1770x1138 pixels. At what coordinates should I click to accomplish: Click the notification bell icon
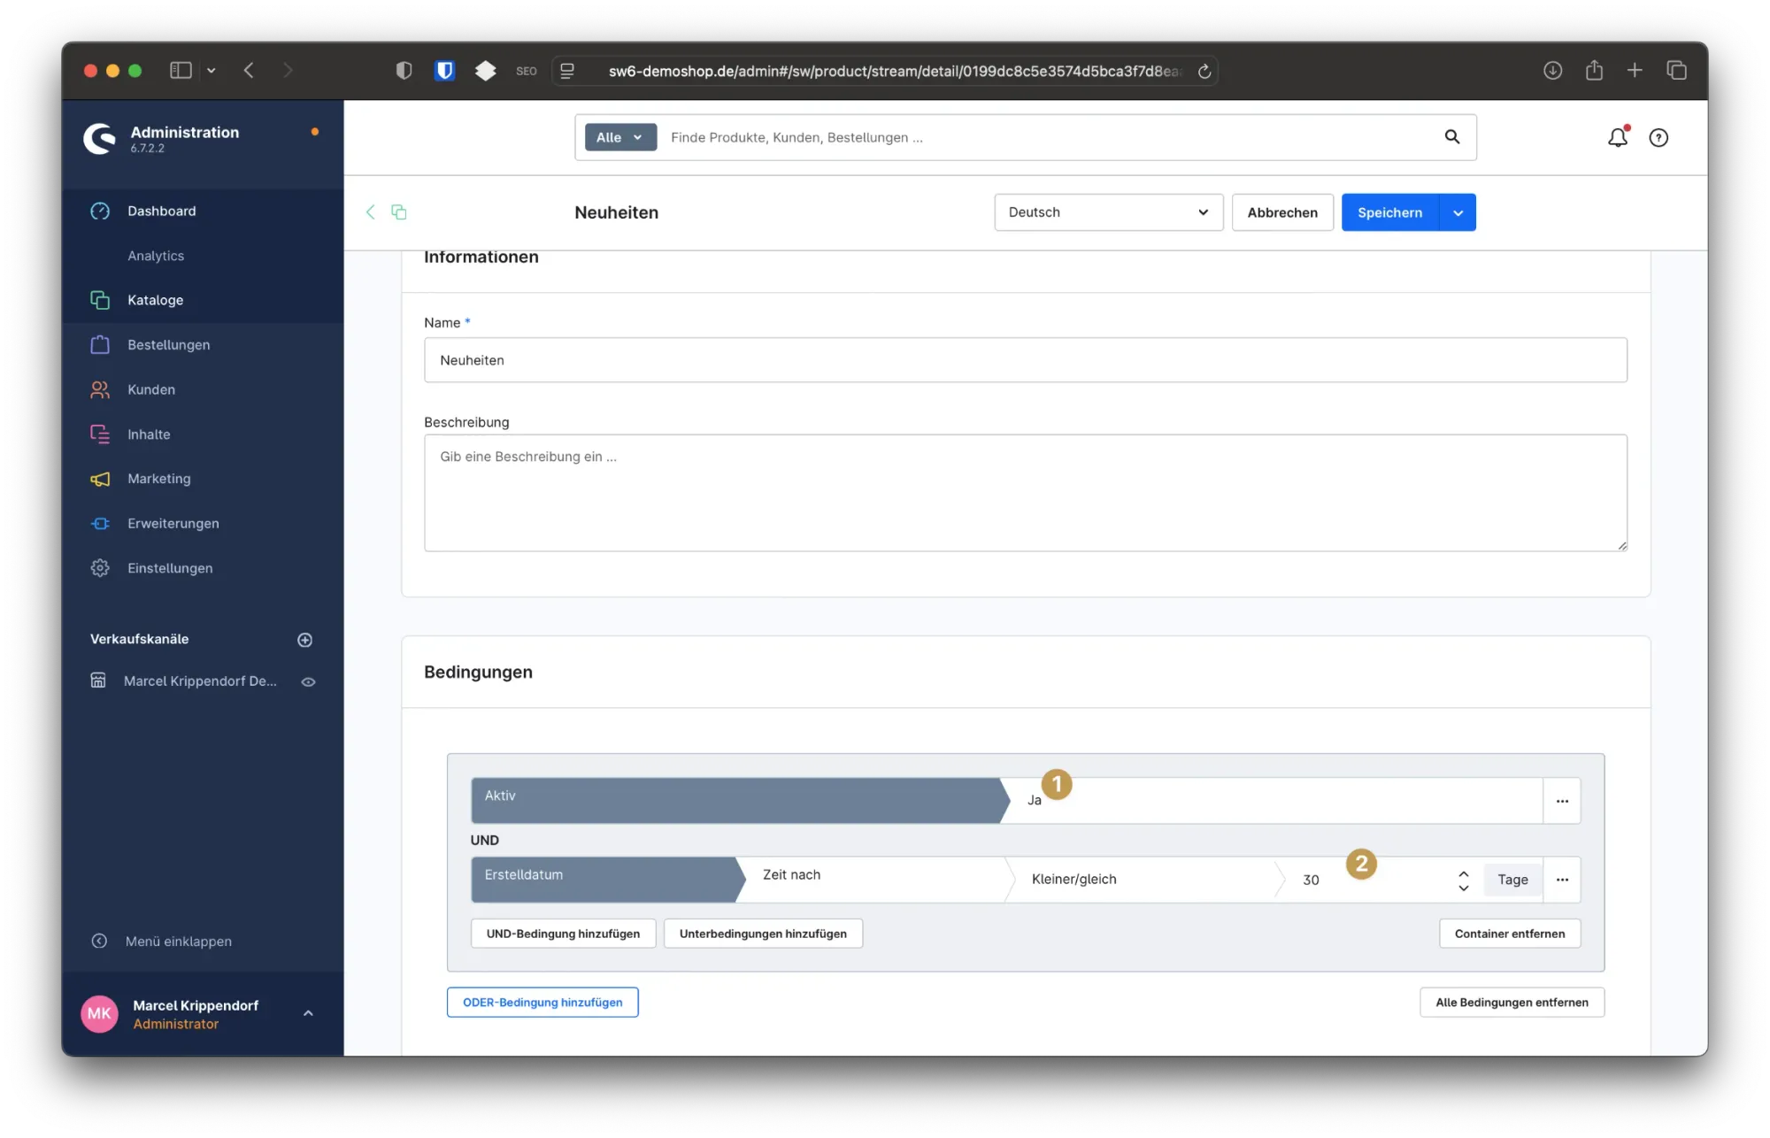point(1617,137)
